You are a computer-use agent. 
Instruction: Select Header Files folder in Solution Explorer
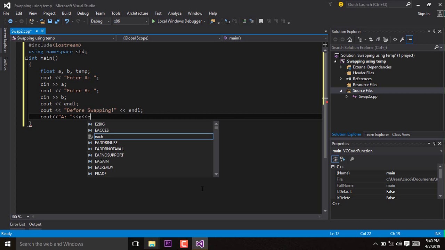tap(363, 73)
